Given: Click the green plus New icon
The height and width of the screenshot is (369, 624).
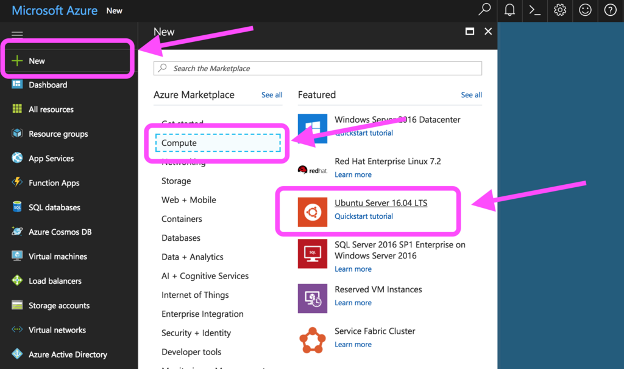Looking at the screenshot, I should [17, 61].
